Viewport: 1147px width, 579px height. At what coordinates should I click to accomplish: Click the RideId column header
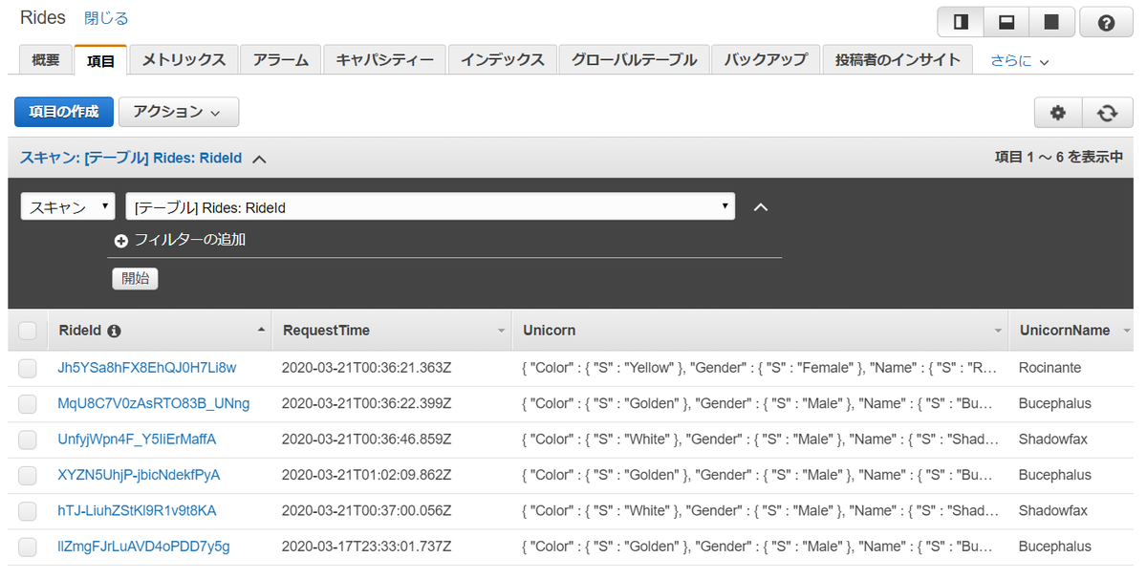tap(160, 331)
